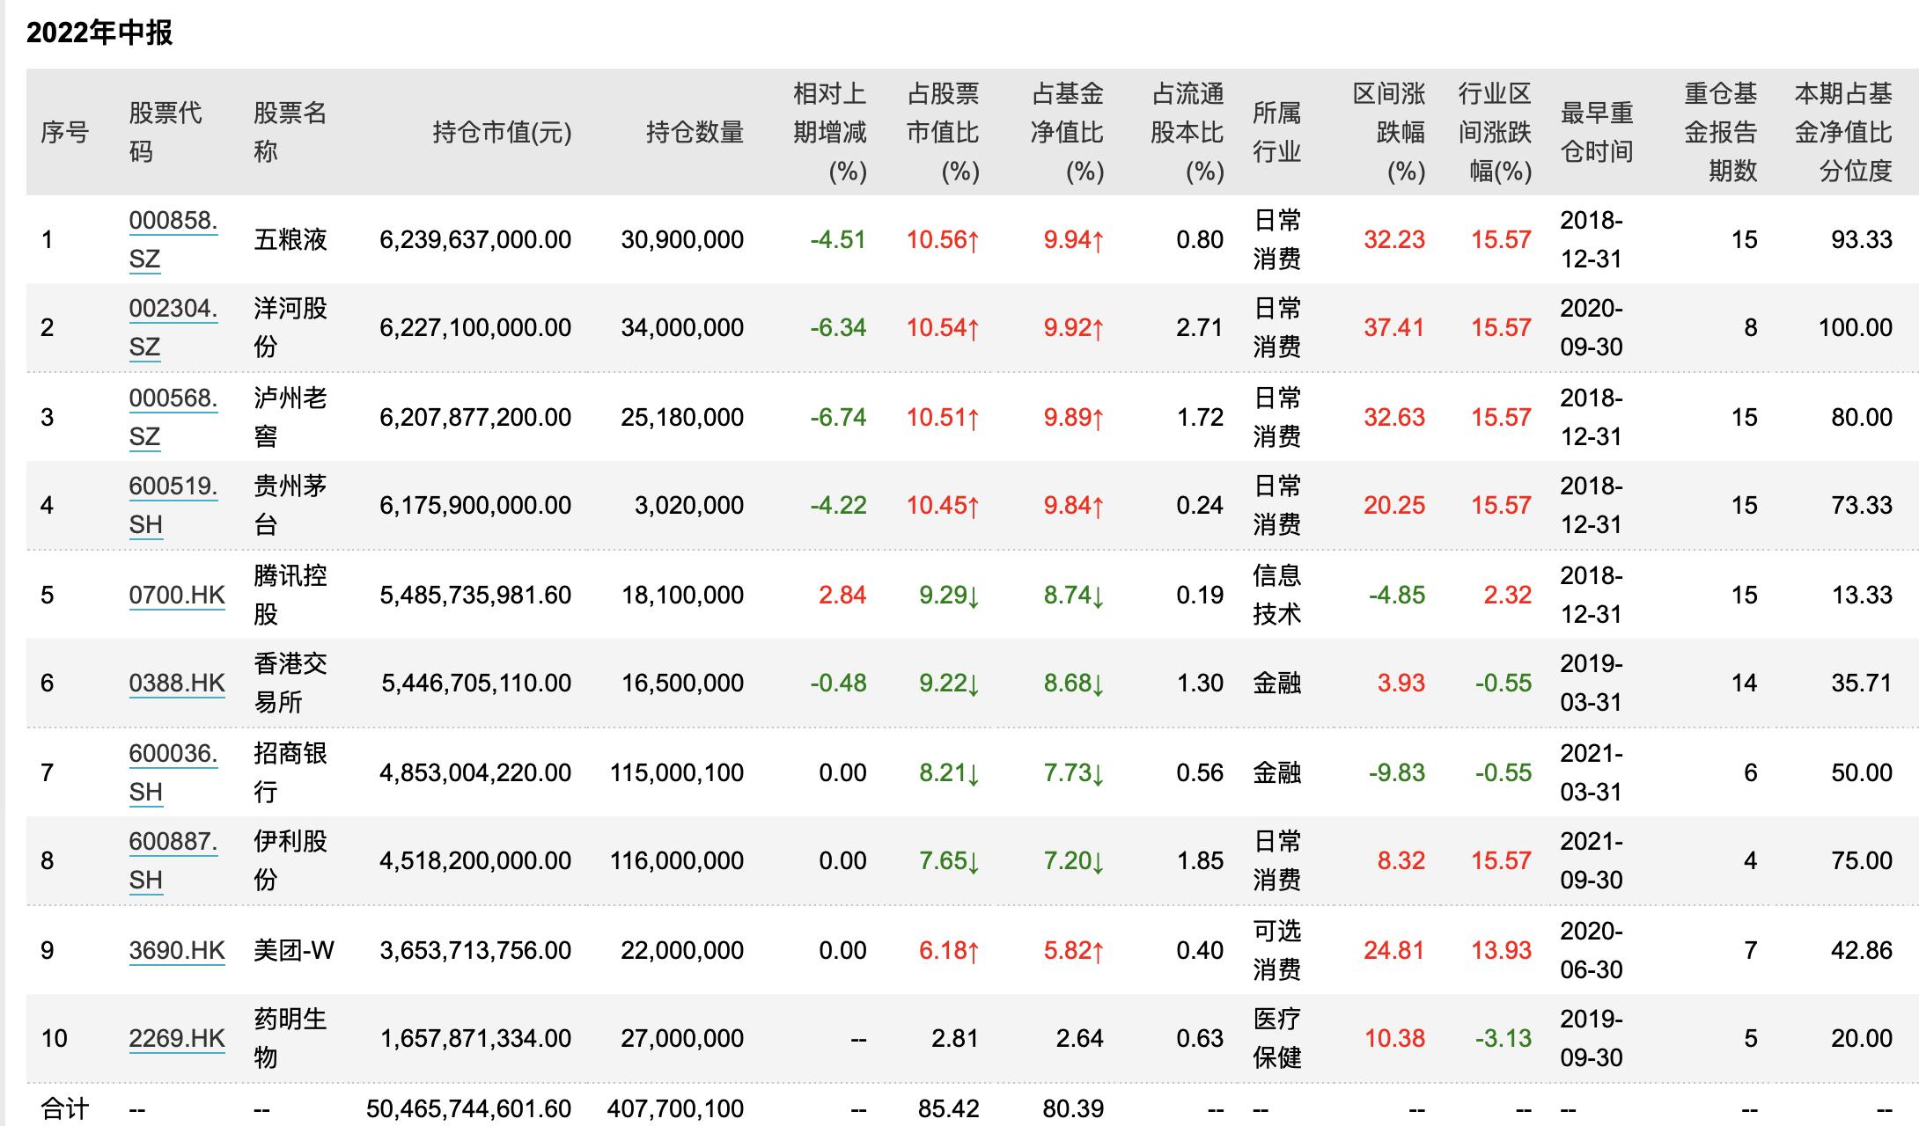The height and width of the screenshot is (1126, 1919).
Task: Click percentile value 100.00 for 洋河股份
Action: (1856, 327)
